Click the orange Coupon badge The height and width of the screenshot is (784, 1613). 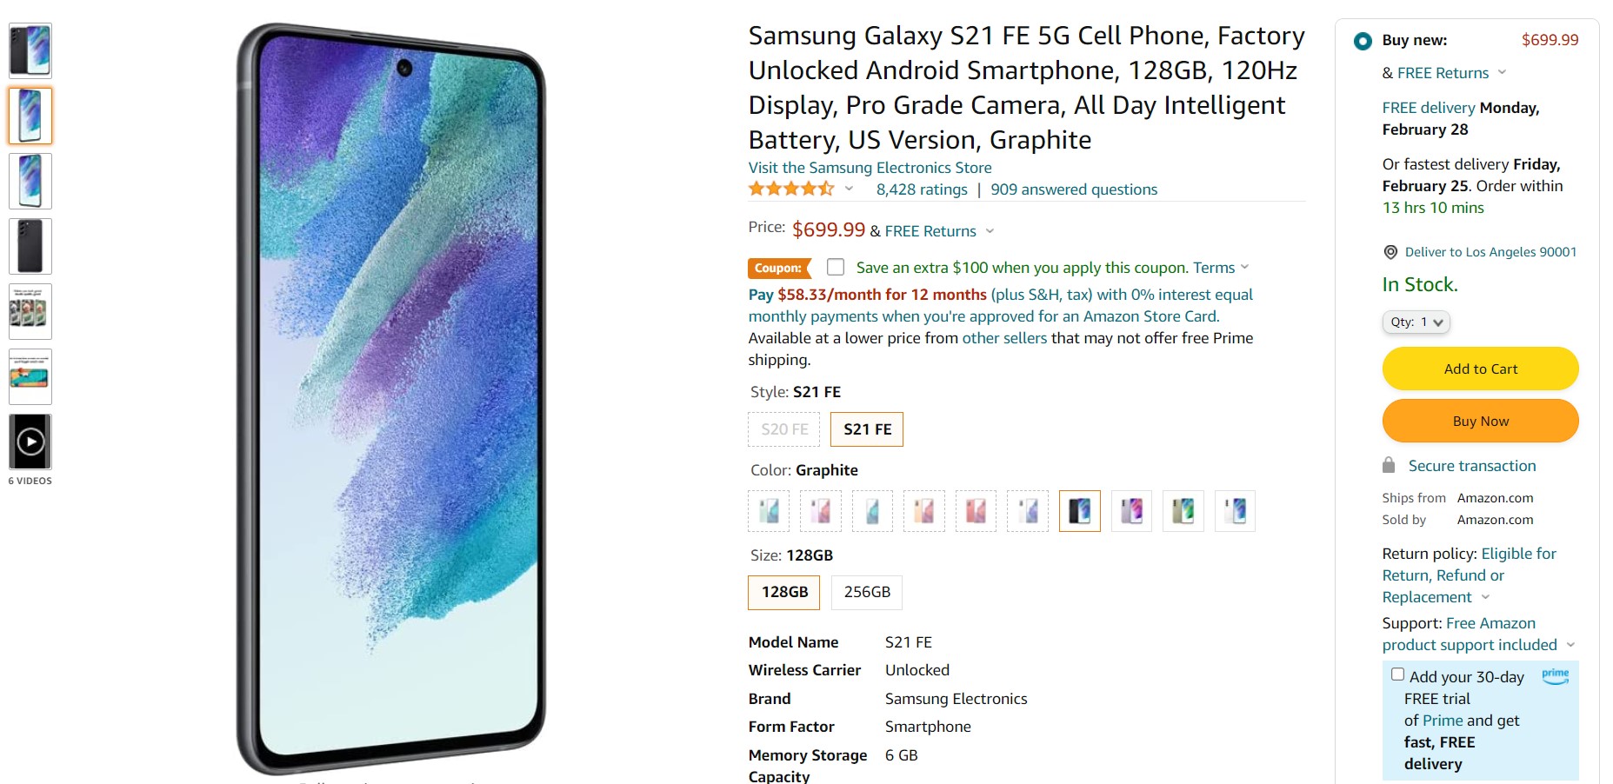click(778, 268)
